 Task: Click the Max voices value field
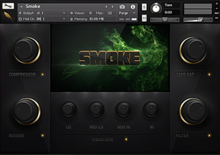coord(110,13)
